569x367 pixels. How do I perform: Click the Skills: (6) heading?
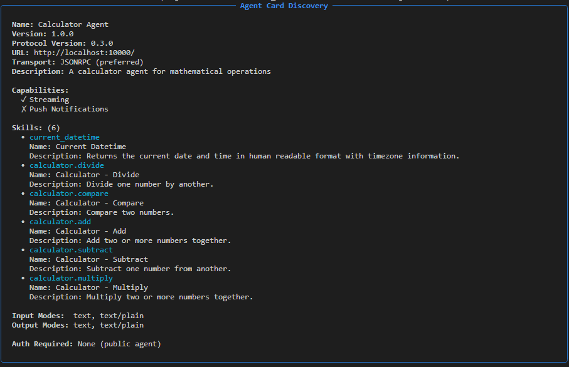click(x=36, y=128)
